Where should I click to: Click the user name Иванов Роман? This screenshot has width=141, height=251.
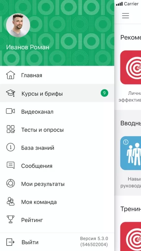(x=28, y=47)
